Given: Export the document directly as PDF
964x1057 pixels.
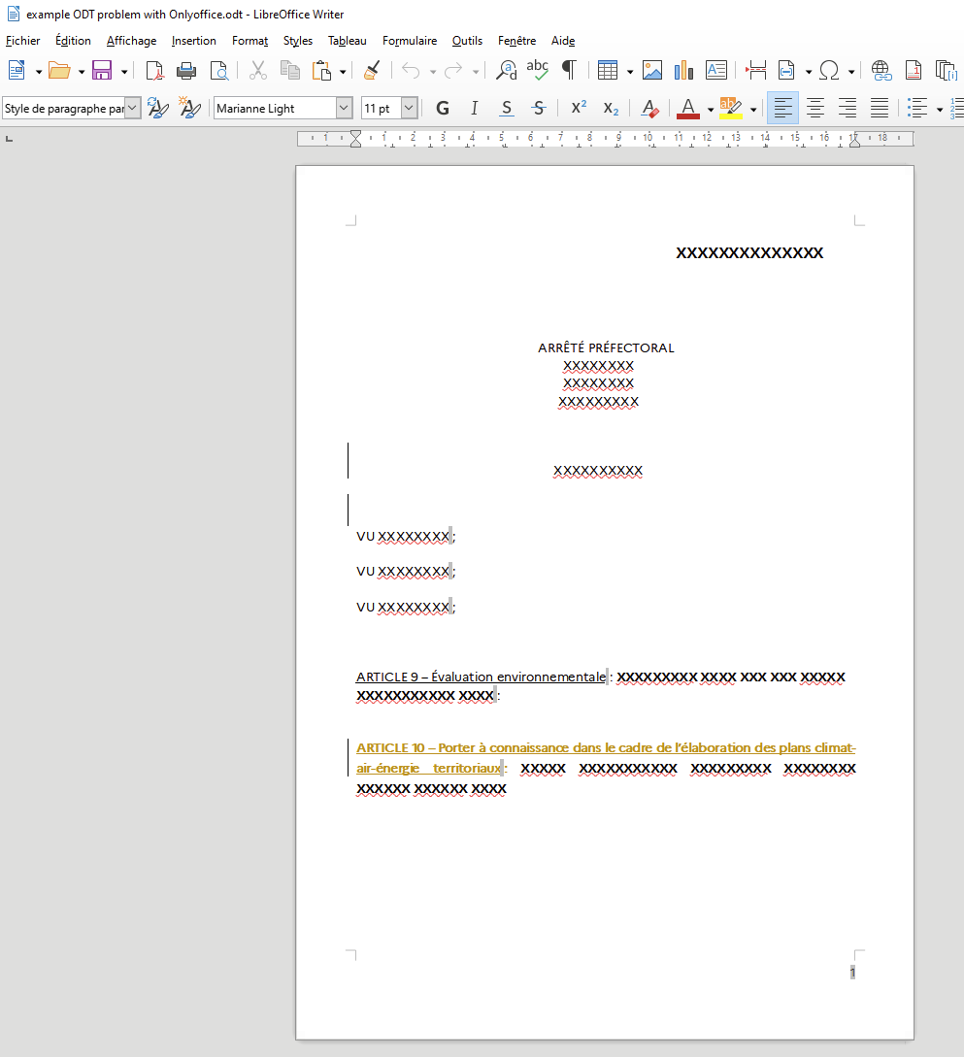Looking at the screenshot, I should 154,70.
